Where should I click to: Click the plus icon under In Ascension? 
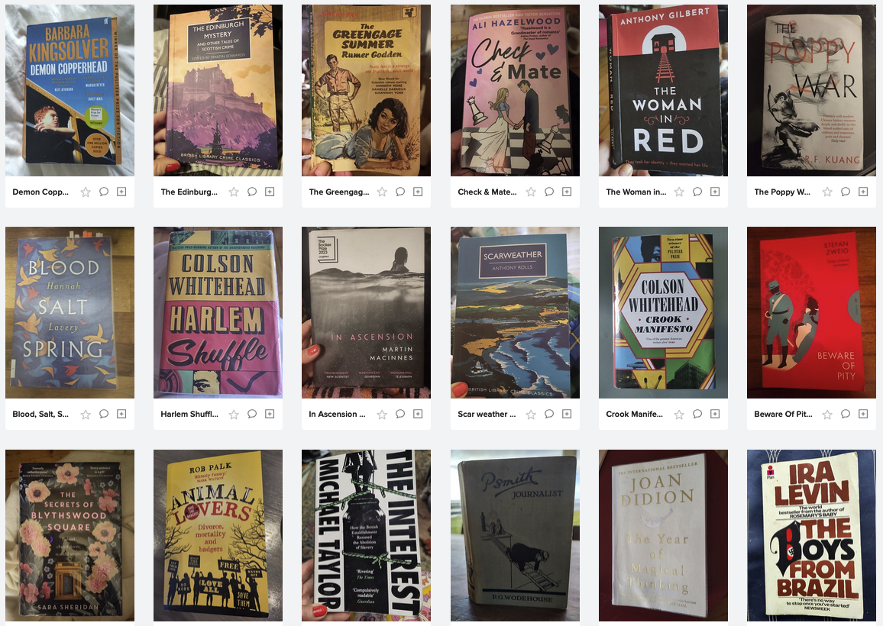point(418,415)
